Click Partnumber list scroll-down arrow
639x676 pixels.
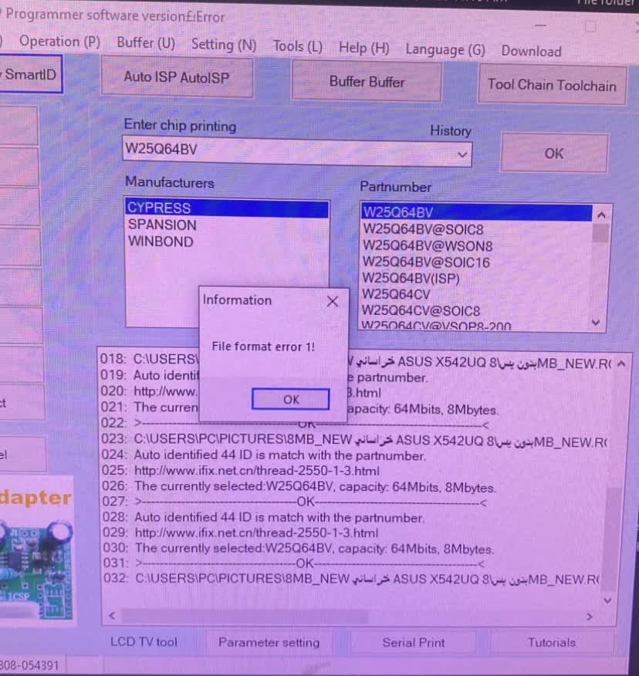coord(596,322)
